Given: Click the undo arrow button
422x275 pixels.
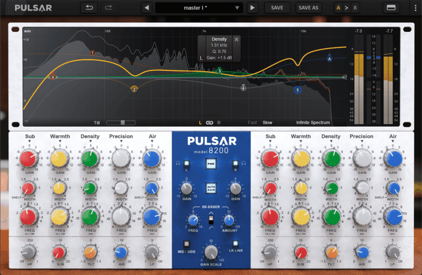Looking at the screenshot, I should click(x=89, y=7).
